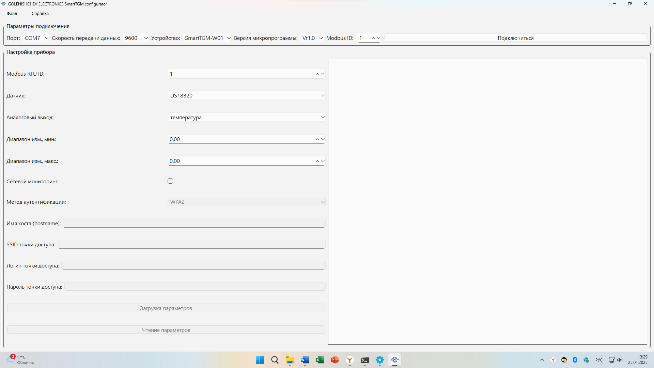654x368 pixels.
Task: Open the Справка menu
Action: click(x=40, y=14)
